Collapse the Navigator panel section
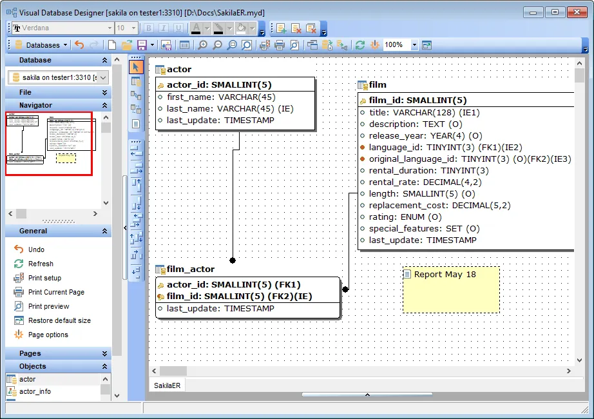Viewport: 594px width, 419px height. (x=104, y=106)
